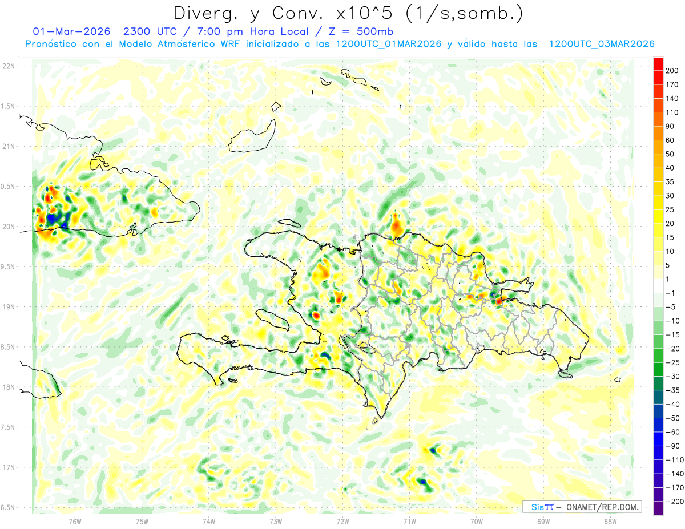Pick the top red colorbar segment above 200
685x529 pixels.
658,63
